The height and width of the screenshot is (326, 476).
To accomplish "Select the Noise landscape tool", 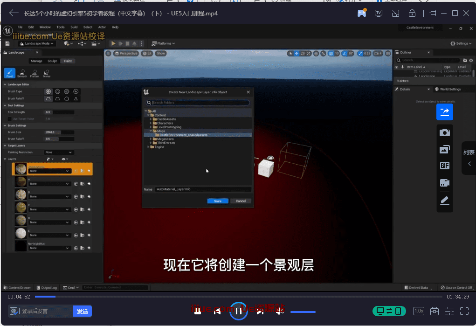I will coord(47,73).
